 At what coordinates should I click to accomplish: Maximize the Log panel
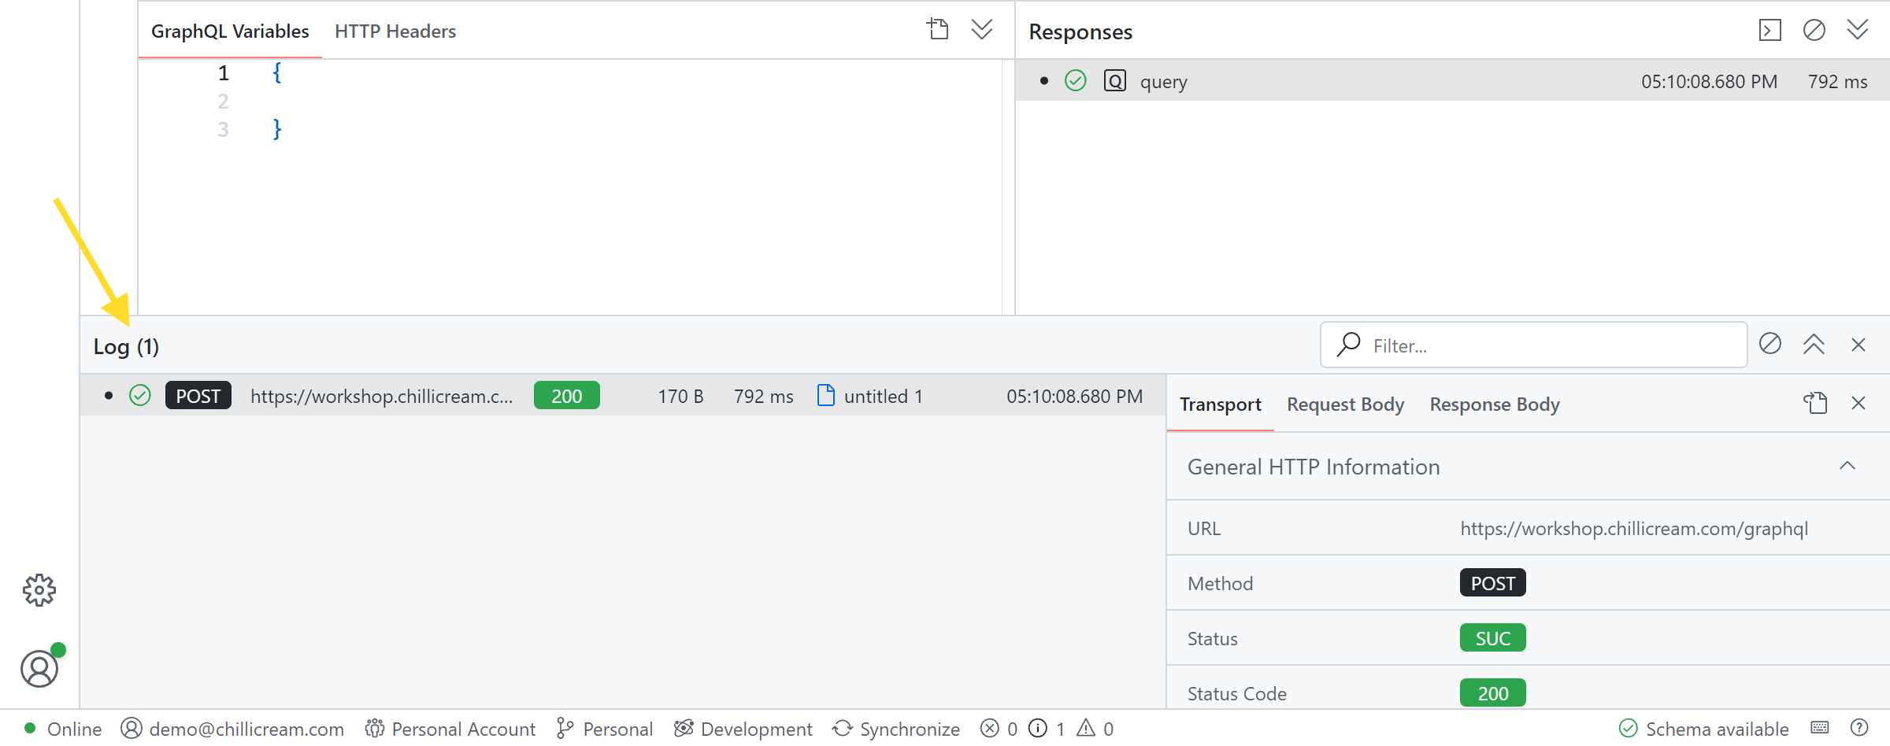point(1814,345)
